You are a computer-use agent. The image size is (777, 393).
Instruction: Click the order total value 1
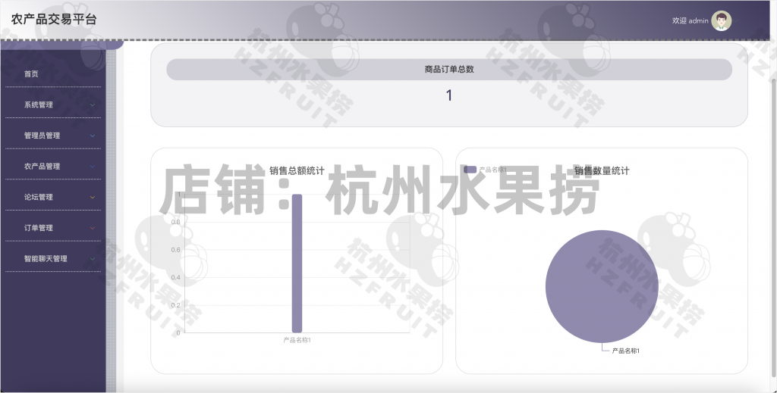pos(449,95)
